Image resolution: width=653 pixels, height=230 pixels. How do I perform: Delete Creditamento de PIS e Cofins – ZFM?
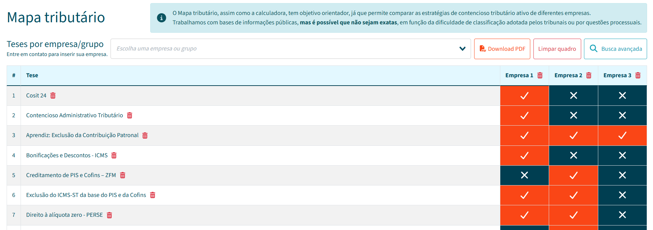coord(123,175)
